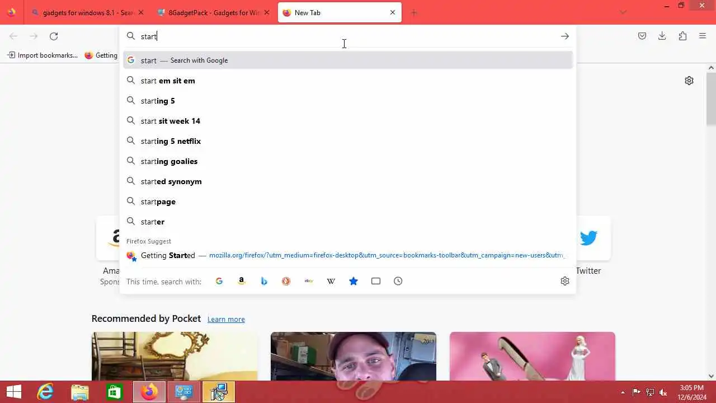This screenshot has height=403, width=716.
Task: Open Pocket story with man in cap
Action: tap(354, 356)
